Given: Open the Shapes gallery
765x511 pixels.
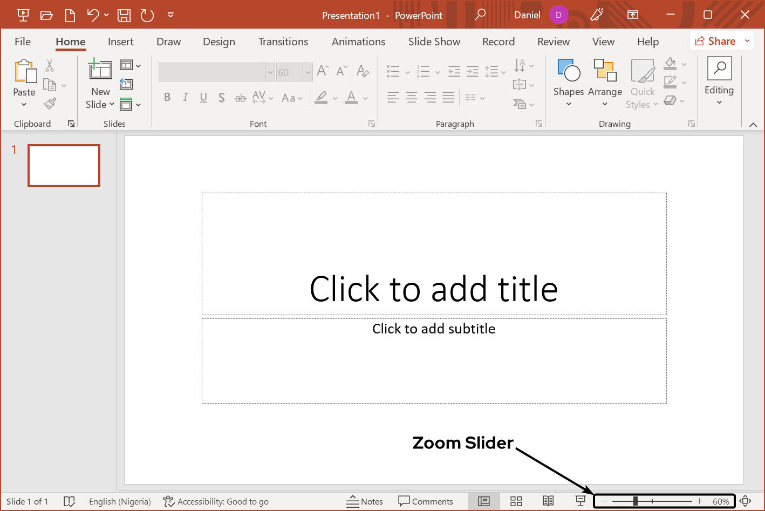Looking at the screenshot, I should [569, 81].
